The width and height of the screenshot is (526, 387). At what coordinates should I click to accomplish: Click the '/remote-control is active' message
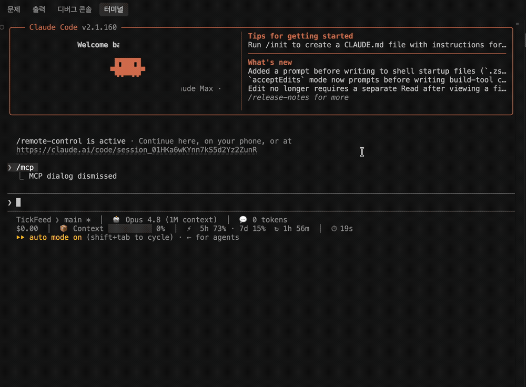71,141
